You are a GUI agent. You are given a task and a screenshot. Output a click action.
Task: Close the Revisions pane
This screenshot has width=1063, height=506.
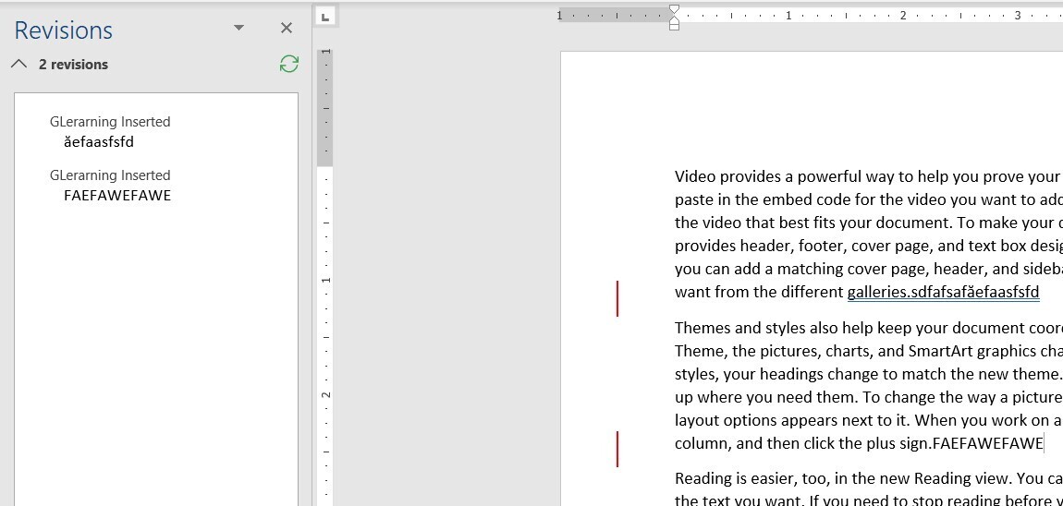(x=287, y=28)
